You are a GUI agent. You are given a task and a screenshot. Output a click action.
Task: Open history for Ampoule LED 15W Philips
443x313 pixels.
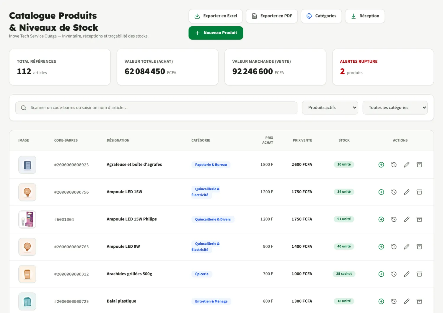394,219
